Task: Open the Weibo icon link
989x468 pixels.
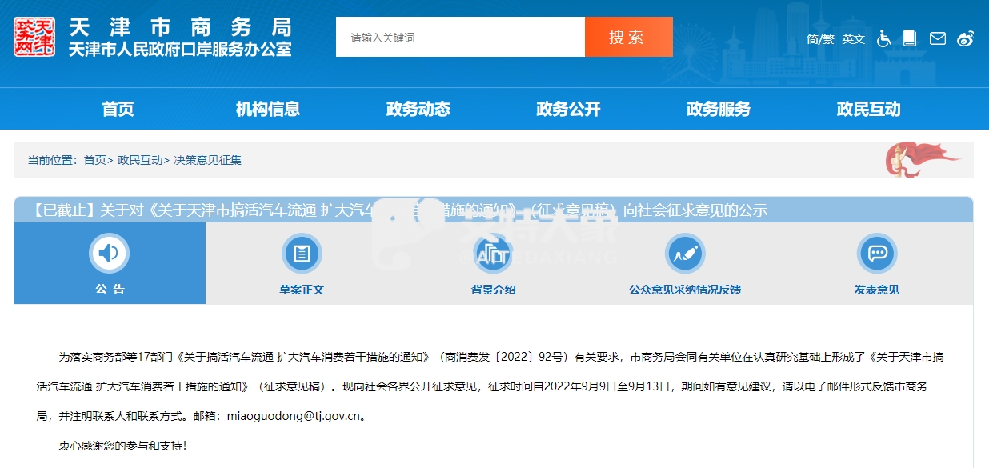Action: pyautogui.click(x=966, y=38)
